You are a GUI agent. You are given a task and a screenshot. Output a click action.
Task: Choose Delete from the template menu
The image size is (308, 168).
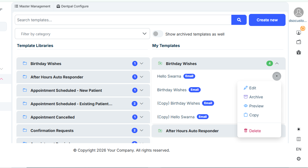tap(255, 131)
